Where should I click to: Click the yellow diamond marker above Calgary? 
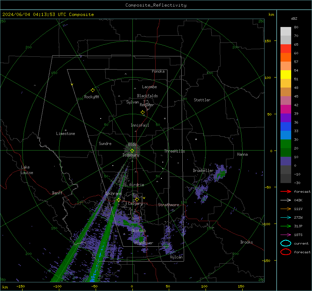137,199
